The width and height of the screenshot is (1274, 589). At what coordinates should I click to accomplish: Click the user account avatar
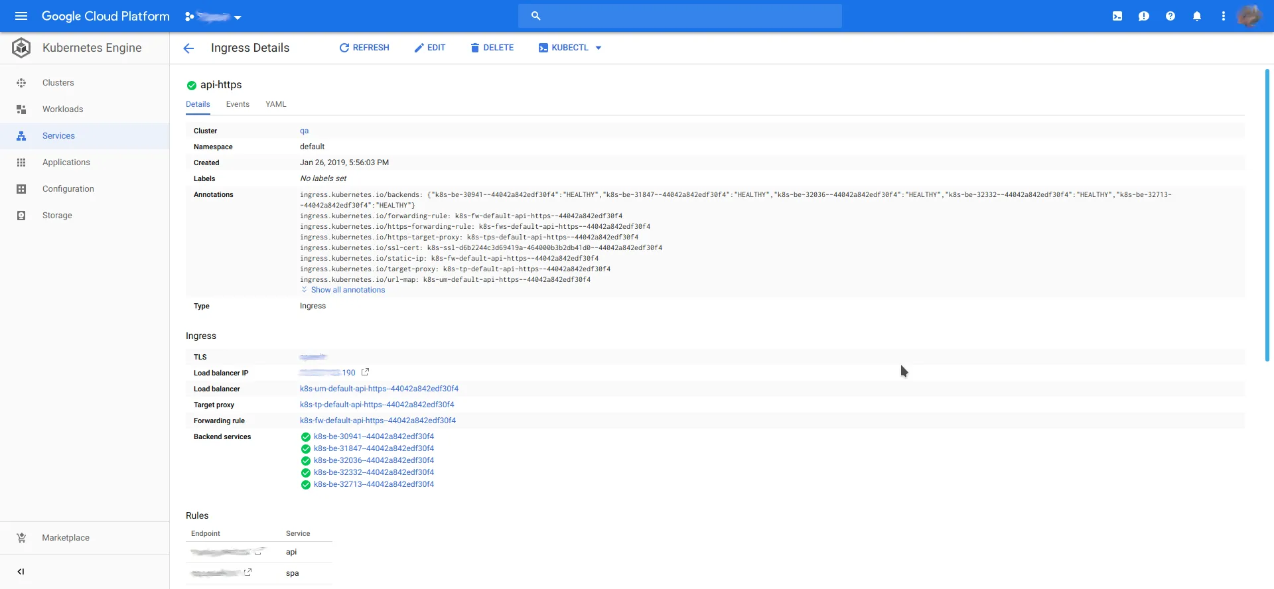[1249, 16]
